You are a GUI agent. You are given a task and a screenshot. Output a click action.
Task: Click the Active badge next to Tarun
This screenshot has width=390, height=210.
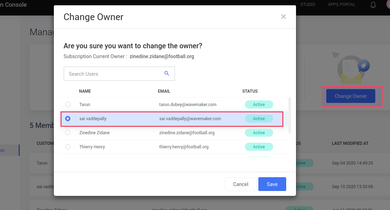pos(259,104)
